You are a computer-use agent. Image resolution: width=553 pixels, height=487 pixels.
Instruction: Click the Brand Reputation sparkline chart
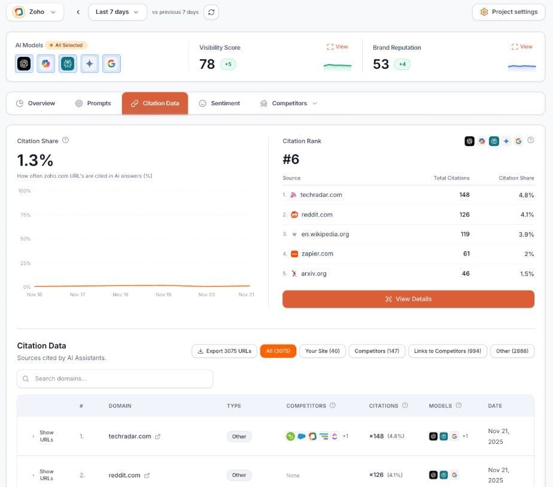522,66
